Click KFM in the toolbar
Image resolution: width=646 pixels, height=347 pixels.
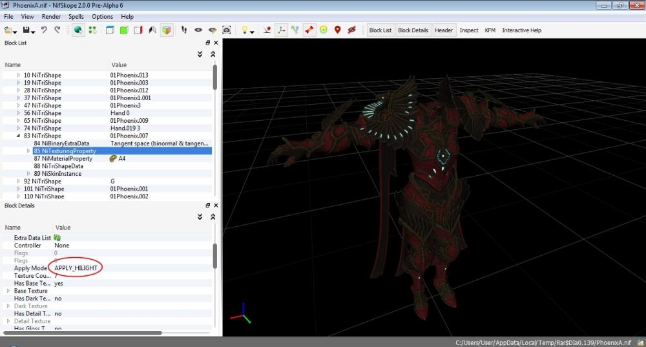490,30
